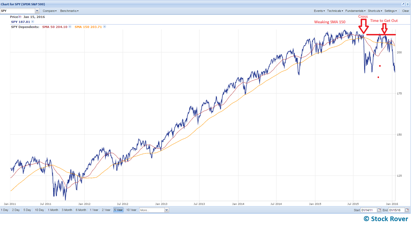Viewport: 412px width, 226px height.
Task: Click the SMA 50 204.10 legend label
Action: coord(54,26)
